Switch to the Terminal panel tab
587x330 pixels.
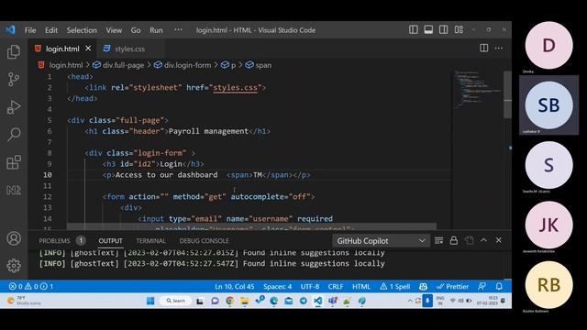(x=150, y=240)
